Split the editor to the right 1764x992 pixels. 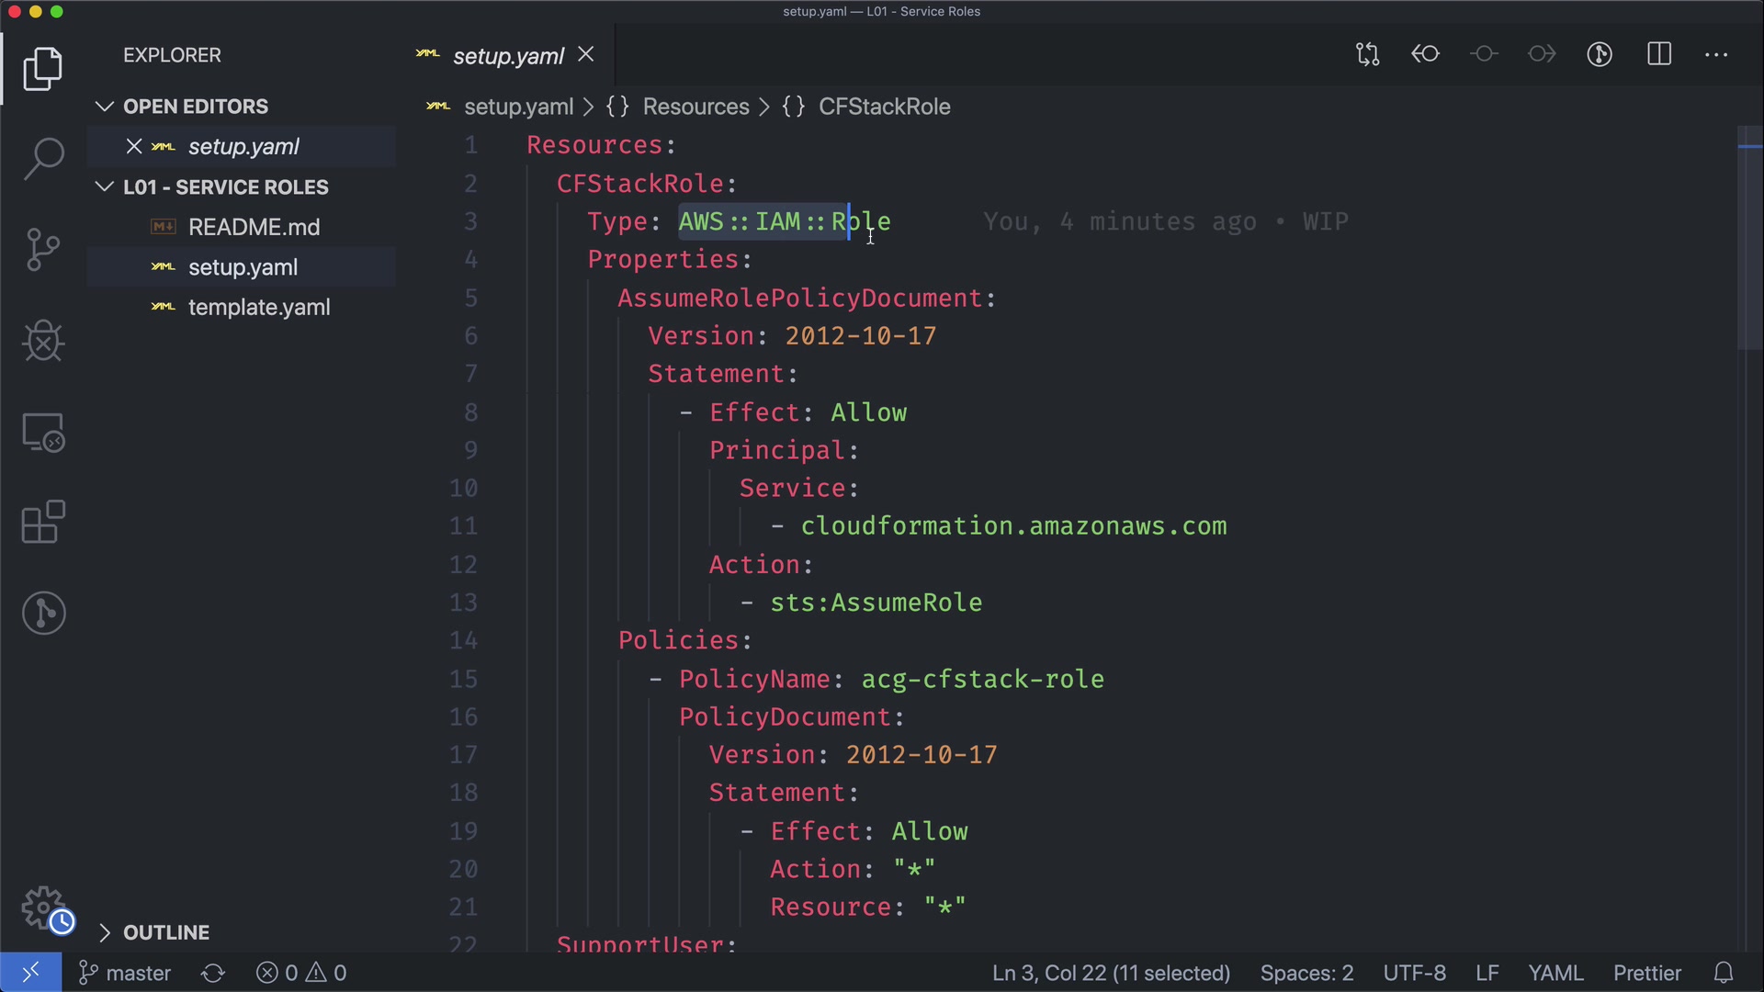[1659, 55]
